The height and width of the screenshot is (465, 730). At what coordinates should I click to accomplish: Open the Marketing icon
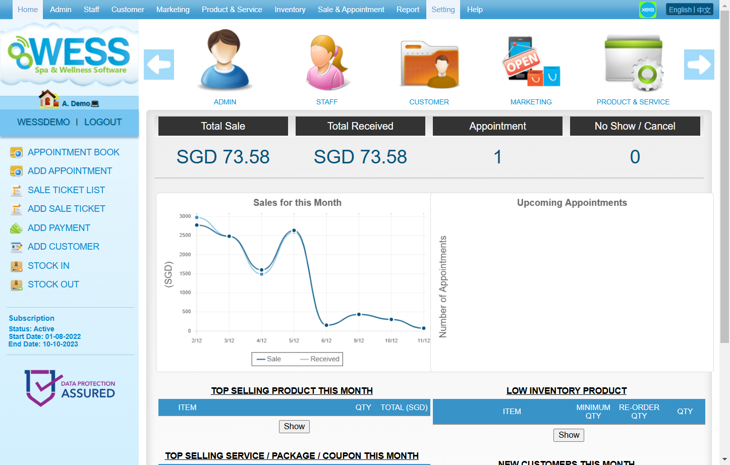point(531,62)
